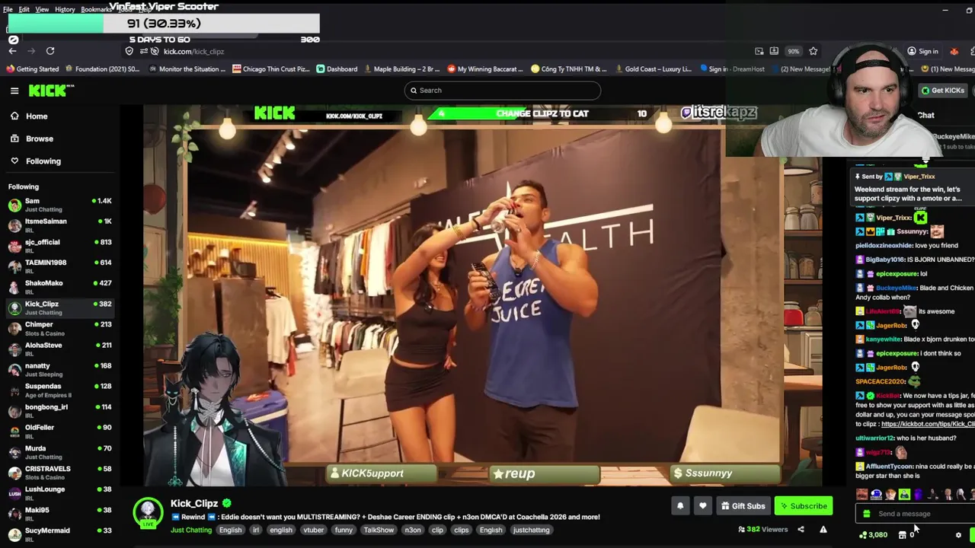Screen dimensions: 975x548
Task: Report the stream with warning icon
Action: 823,530
